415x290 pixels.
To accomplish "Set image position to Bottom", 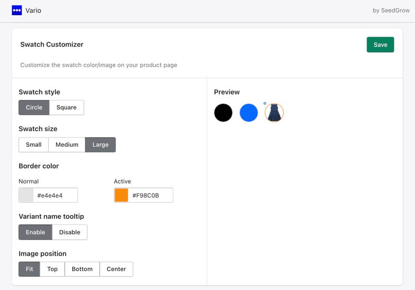I will [82, 269].
